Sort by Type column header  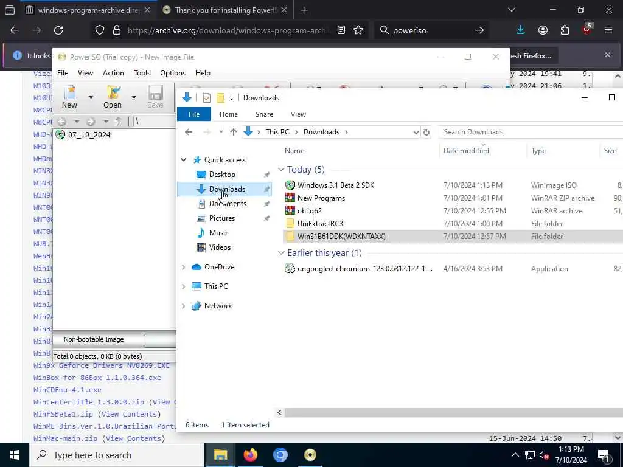[538, 151]
